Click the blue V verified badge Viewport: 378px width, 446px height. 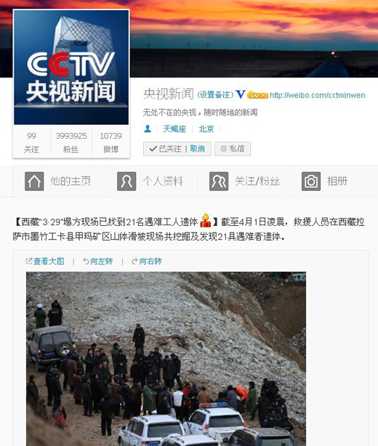coord(241,94)
